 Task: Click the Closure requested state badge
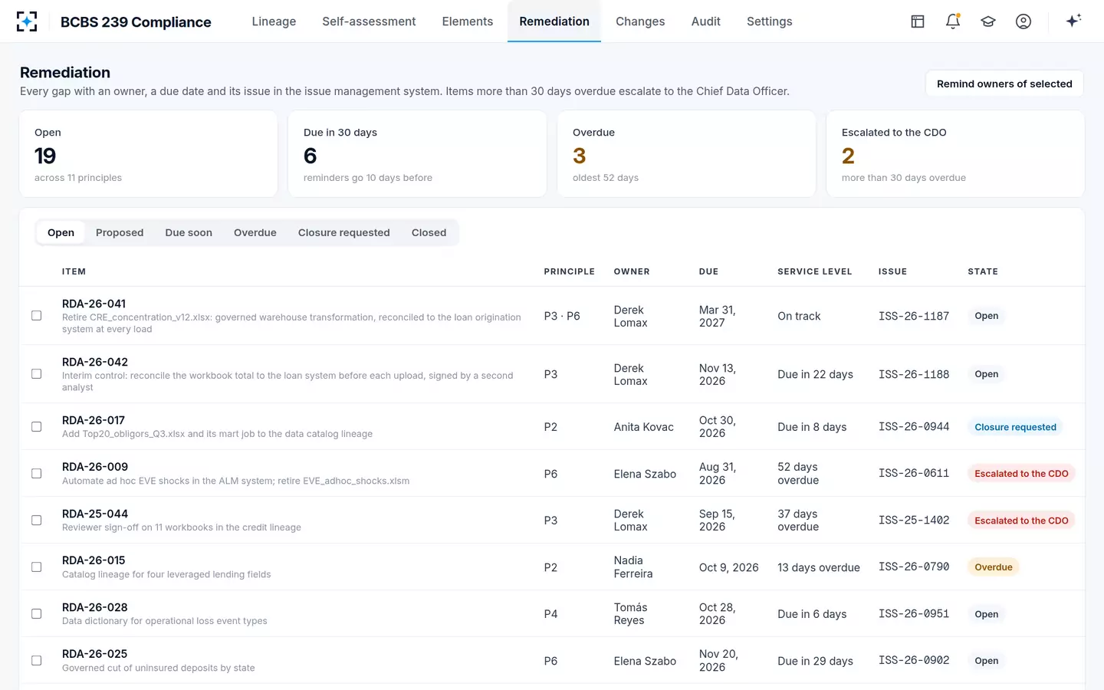(x=1015, y=427)
